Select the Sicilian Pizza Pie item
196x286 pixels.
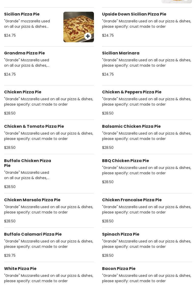pyautogui.click(x=22, y=14)
